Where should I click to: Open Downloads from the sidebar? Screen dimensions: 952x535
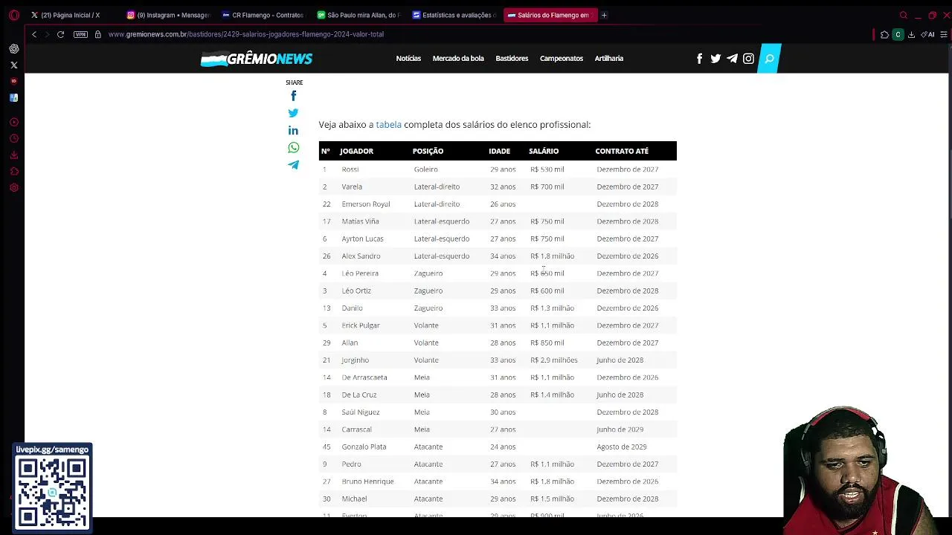click(14, 155)
